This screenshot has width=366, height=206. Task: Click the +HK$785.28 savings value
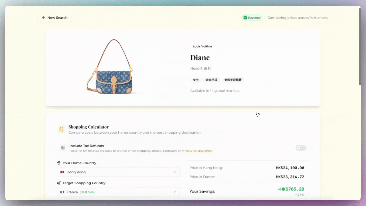291,189
